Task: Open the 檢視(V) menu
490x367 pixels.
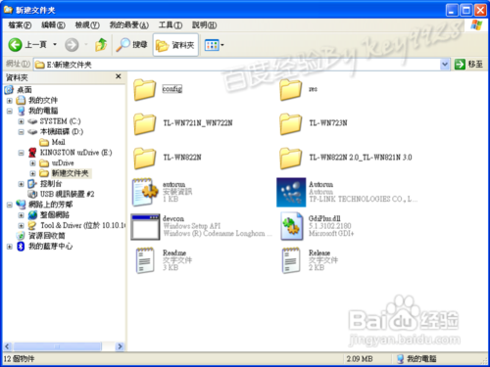Action: pyautogui.click(x=87, y=25)
